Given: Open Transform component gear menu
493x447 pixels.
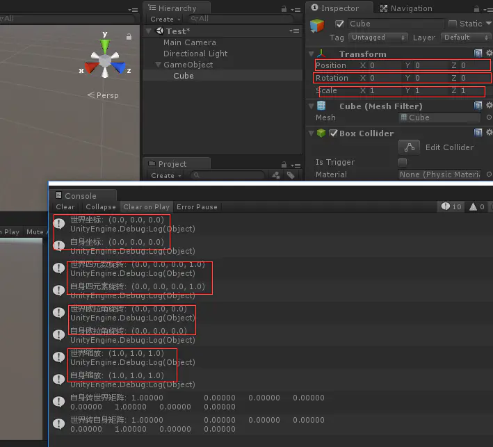Looking at the screenshot, I should [x=490, y=53].
